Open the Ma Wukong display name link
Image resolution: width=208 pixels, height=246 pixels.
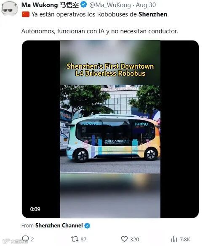[50, 5]
